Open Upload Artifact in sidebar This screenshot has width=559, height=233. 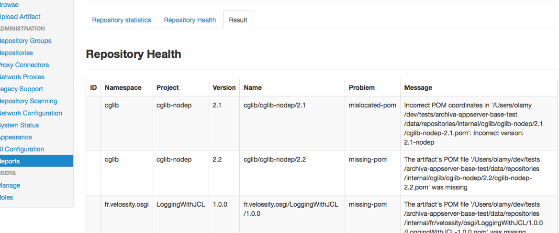(x=20, y=17)
